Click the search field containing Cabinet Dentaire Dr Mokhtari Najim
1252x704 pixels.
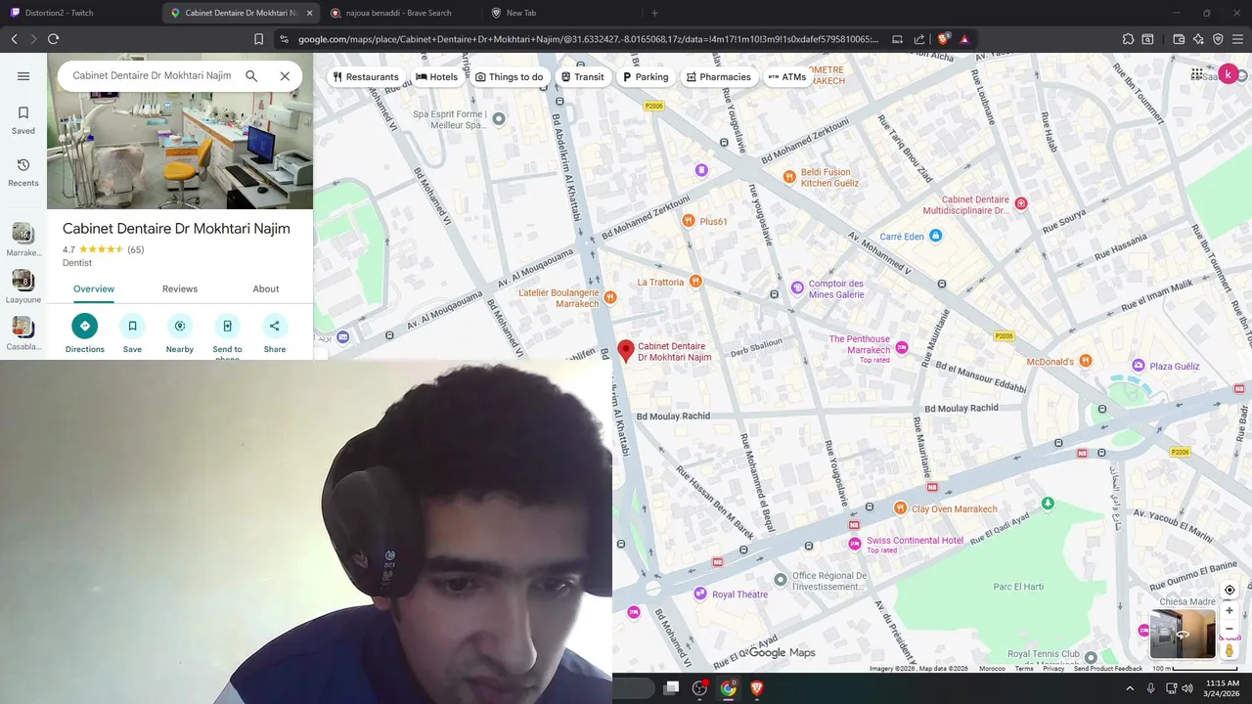(x=152, y=75)
